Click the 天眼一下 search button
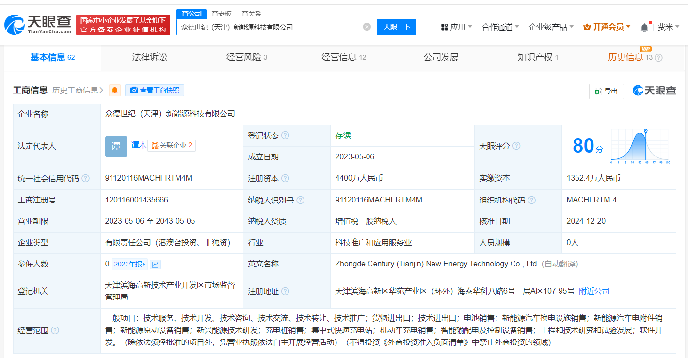 [397, 27]
